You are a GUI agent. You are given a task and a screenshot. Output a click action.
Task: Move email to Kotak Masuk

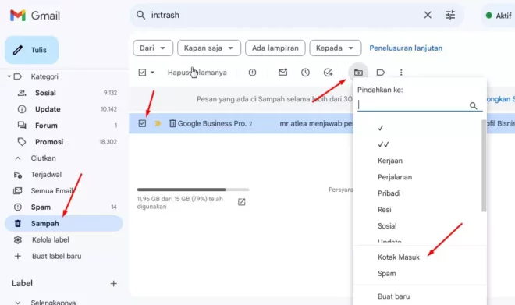pyautogui.click(x=399, y=257)
